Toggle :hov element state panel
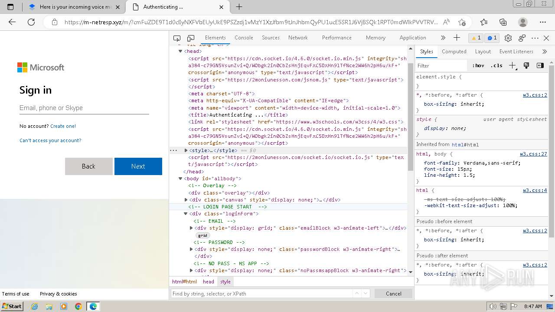555x312 pixels. click(x=478, y=65)
